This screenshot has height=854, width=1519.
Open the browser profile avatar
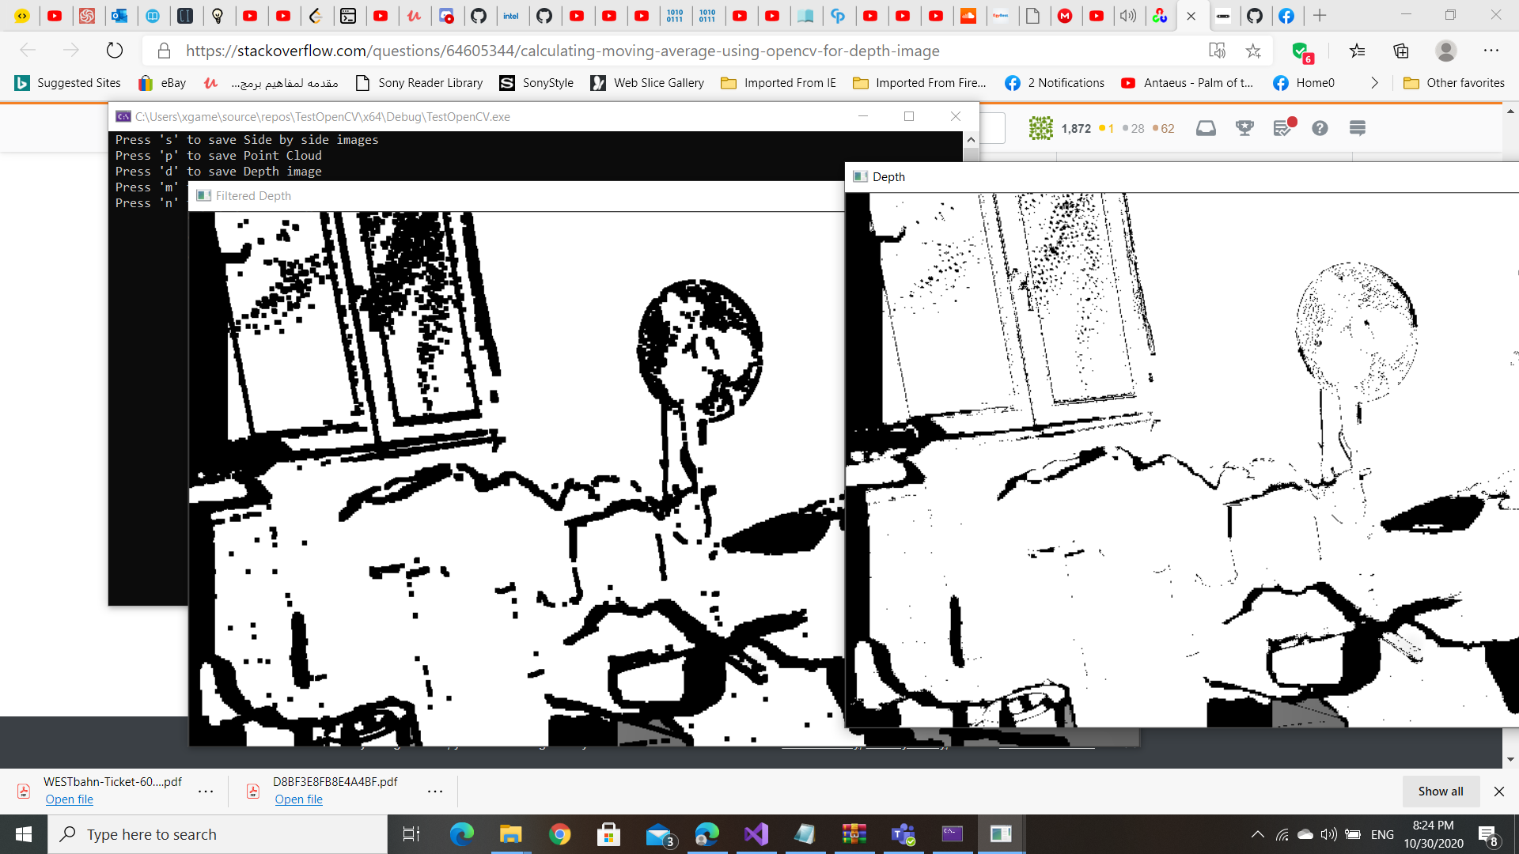pyautogui.click(x=1446, y=51)
